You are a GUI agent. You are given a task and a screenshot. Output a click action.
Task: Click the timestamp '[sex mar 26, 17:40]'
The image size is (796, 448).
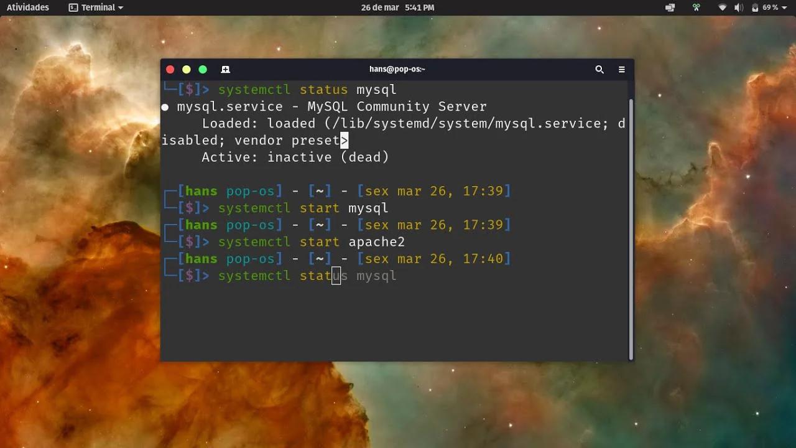(x=434, y=259)
